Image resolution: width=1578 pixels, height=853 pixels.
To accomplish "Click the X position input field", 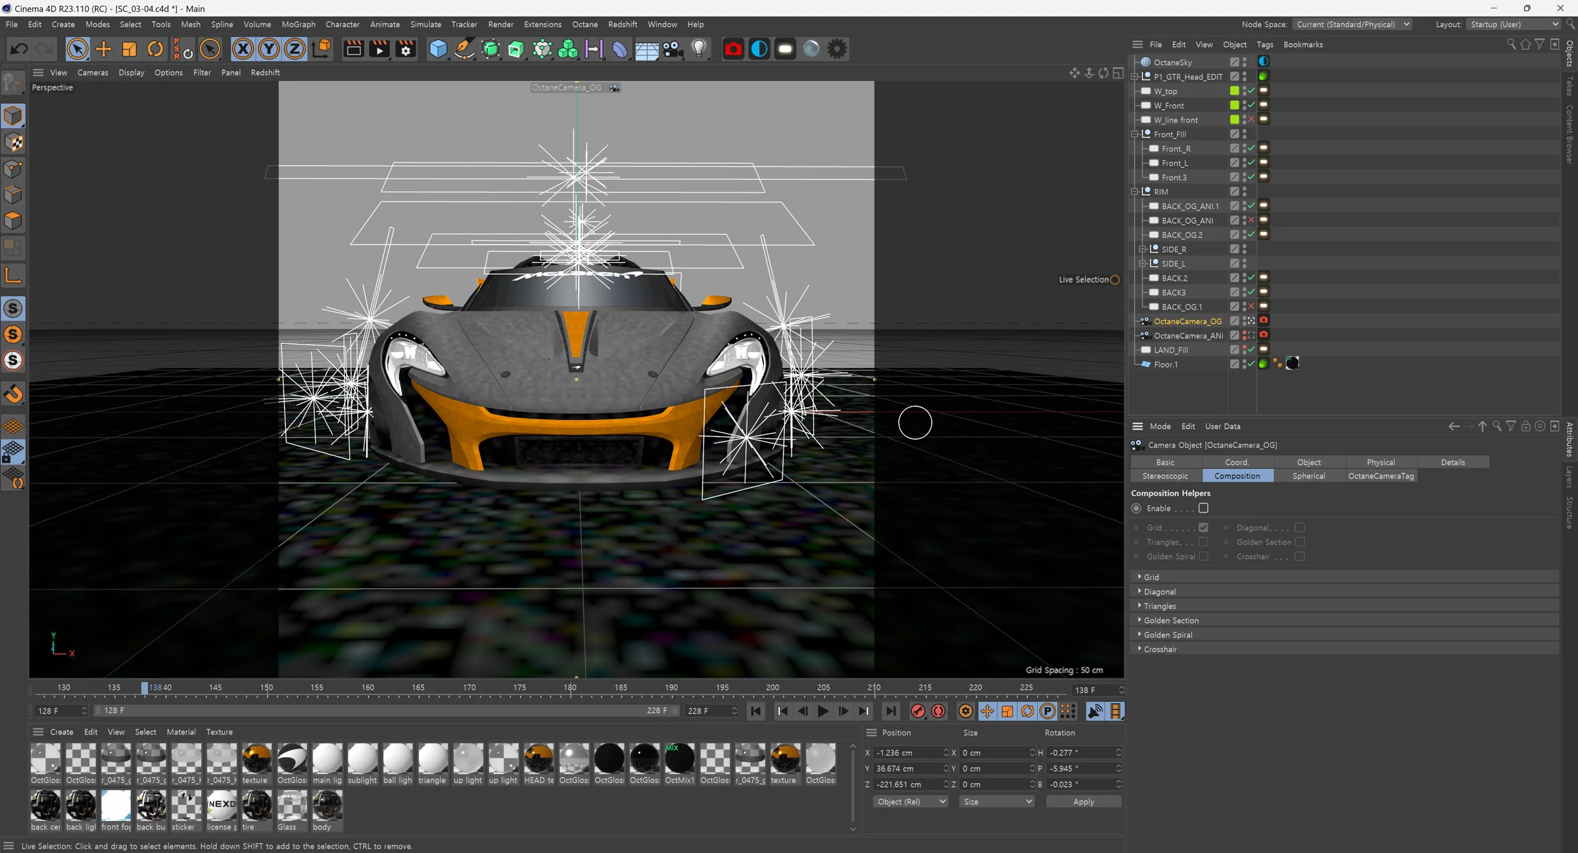I will (909, 753).
